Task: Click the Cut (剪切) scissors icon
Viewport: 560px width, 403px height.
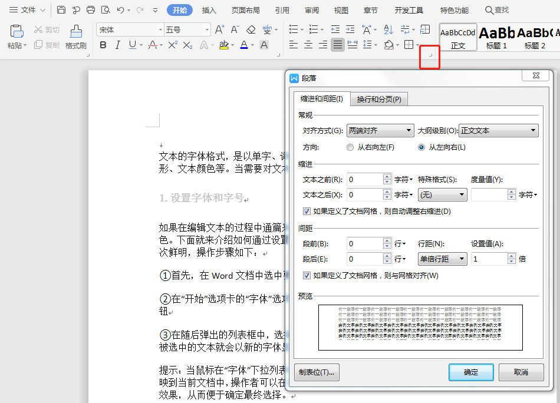Action: (x=38, y=29)
